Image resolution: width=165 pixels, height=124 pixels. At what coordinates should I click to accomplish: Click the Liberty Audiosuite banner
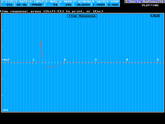point(144,2)
